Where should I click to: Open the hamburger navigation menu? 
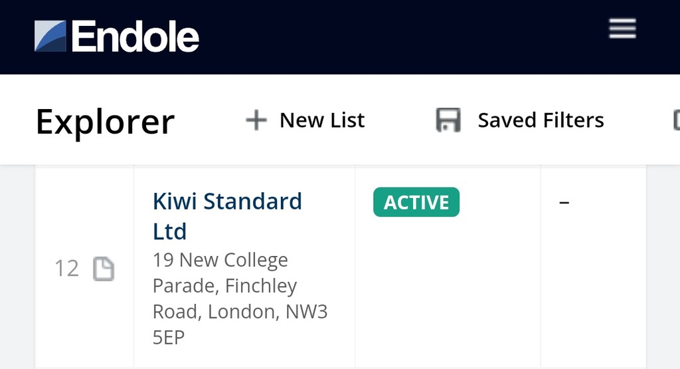622,29
